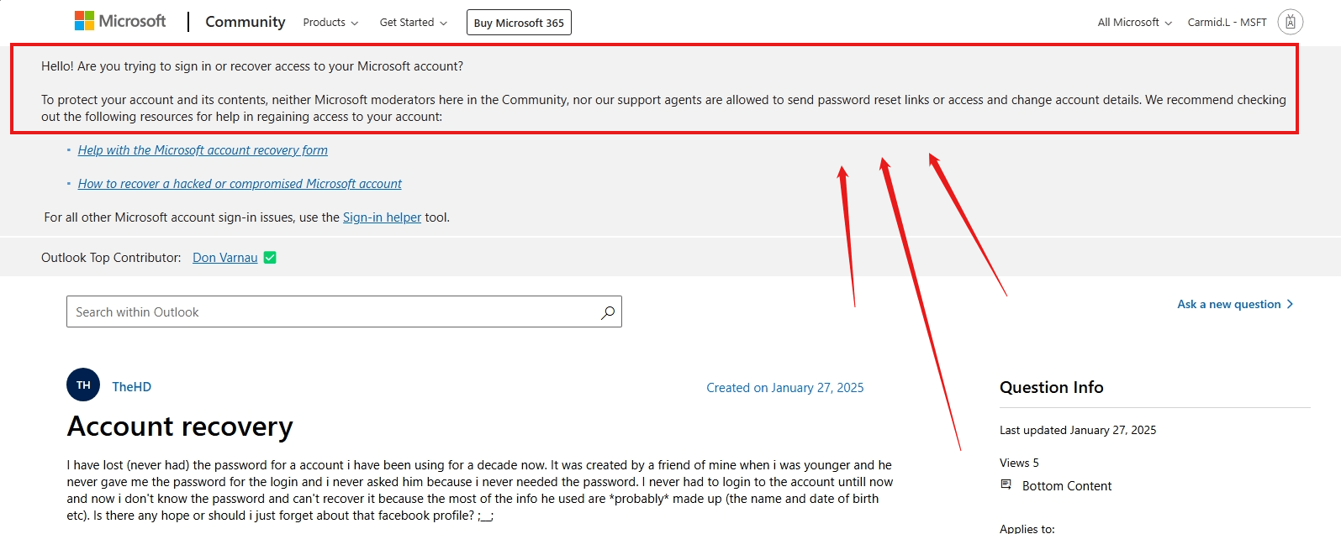Click the green verified badge beside Don Varnau
This screenshot has width=1341, height=534.
point(269,257)
